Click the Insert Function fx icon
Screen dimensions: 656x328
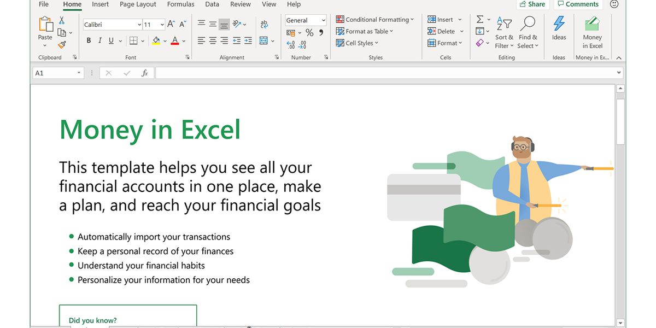[x=144, y=73]
